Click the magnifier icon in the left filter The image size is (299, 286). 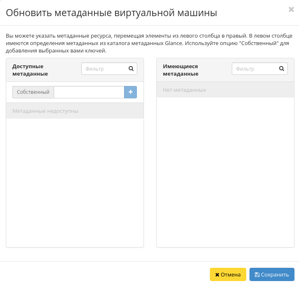coord(131,69)
